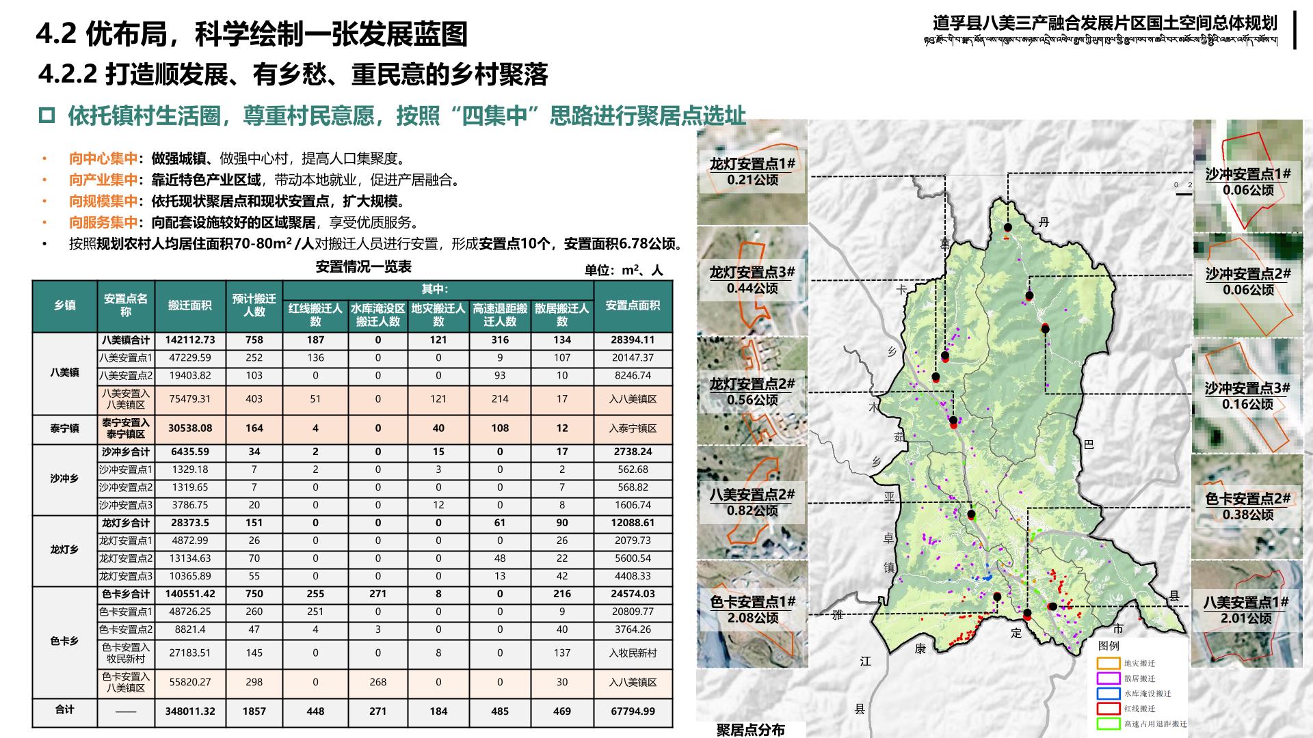Click the 龙灯乡合计 row label
This screenshot has width=1313, height=738.
pos(126,523)
